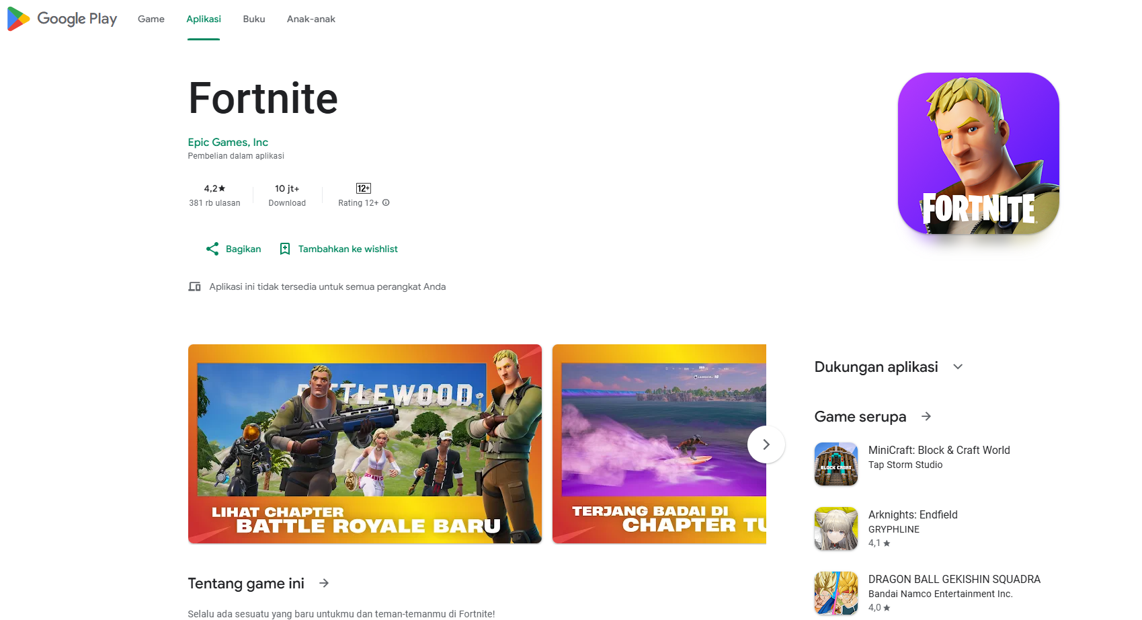1142x620 pixels.
Task: Open Game serupa with the arrow
Action: tap(926, 416)
